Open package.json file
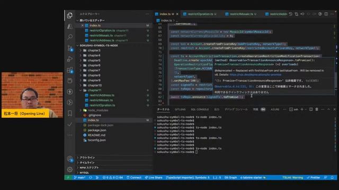339x190 pixels. [114, 130]
